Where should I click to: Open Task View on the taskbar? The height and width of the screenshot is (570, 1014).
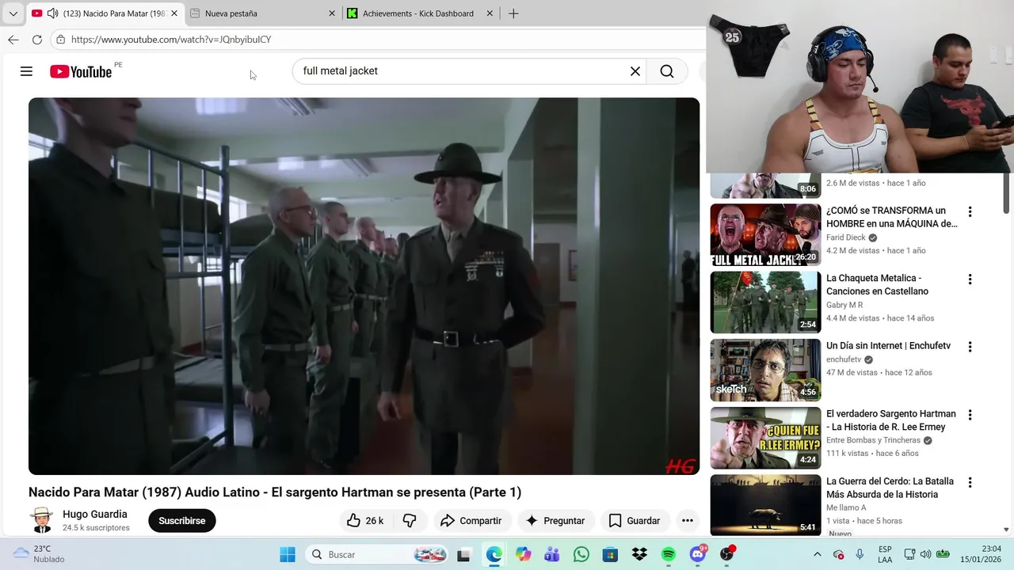point(463,554)
